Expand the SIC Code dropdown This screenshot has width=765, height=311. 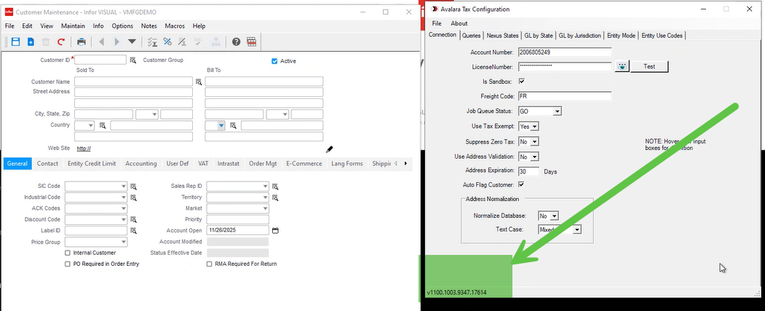click(124, 186)
